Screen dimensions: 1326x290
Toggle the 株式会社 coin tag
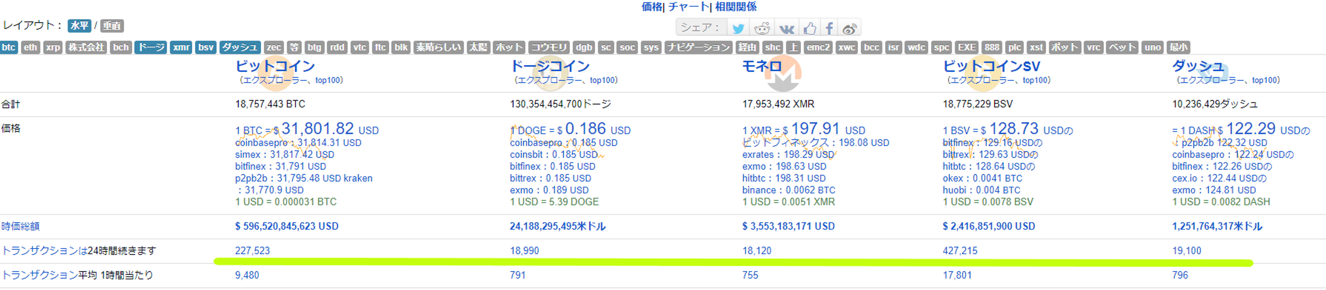[86, 47]
